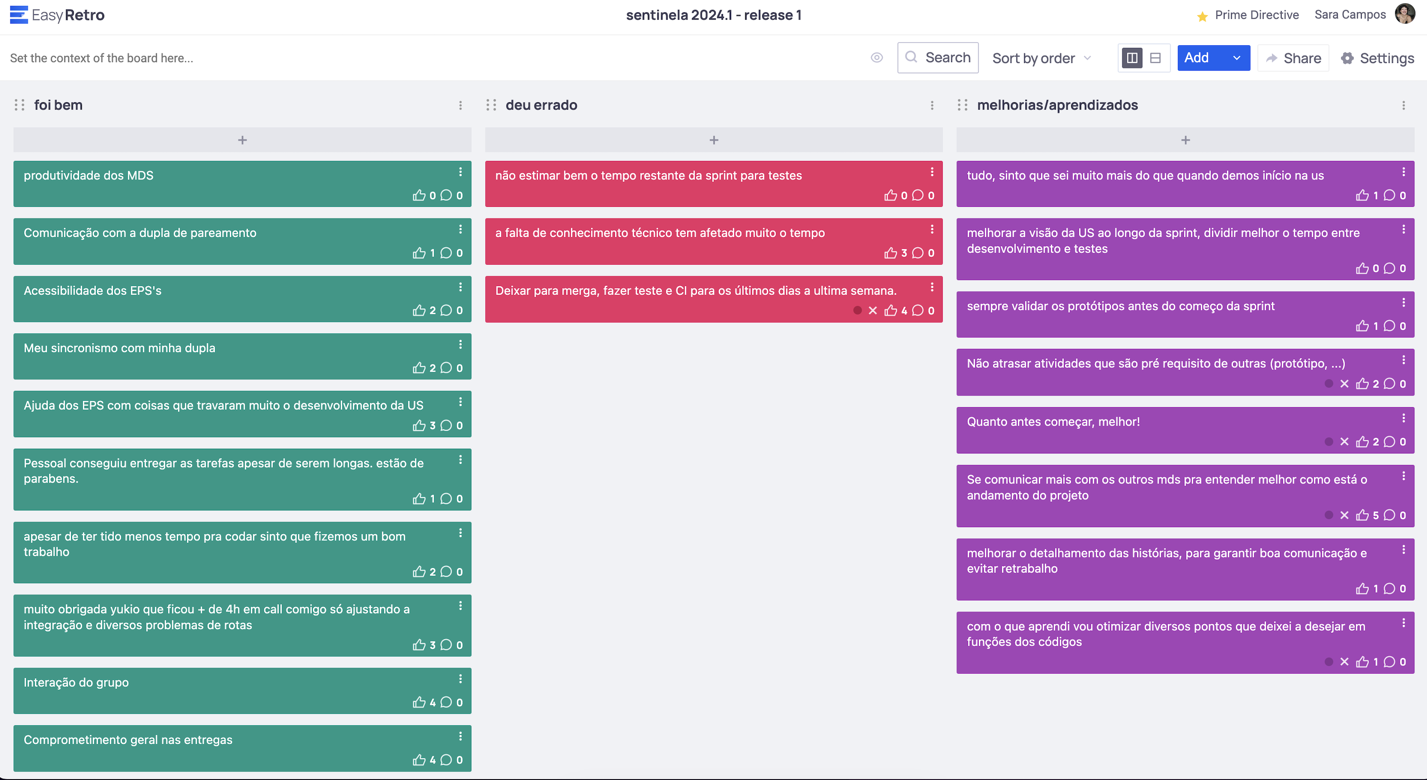Screen dimensions: 1427x780
Task: Like the 'Acessibilidade dos EPS's' card
Action: click(419, 310)
